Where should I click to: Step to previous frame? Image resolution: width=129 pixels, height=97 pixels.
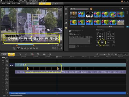point(25,48)
